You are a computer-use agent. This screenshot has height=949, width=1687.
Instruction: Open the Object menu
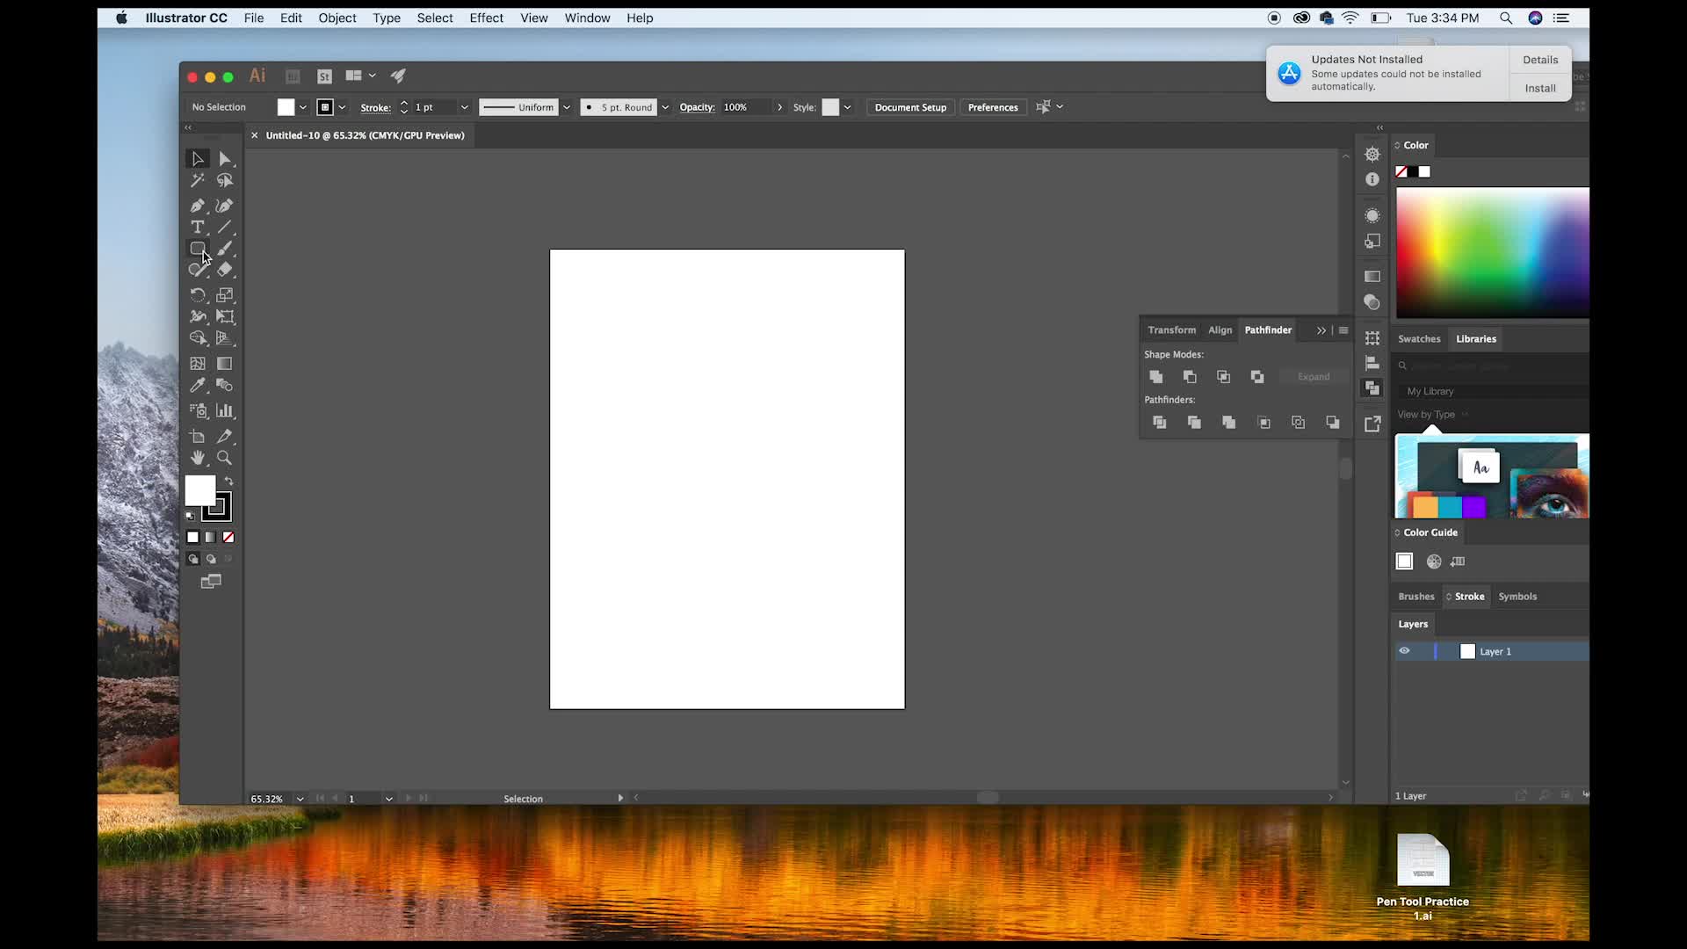click(337, 18)
